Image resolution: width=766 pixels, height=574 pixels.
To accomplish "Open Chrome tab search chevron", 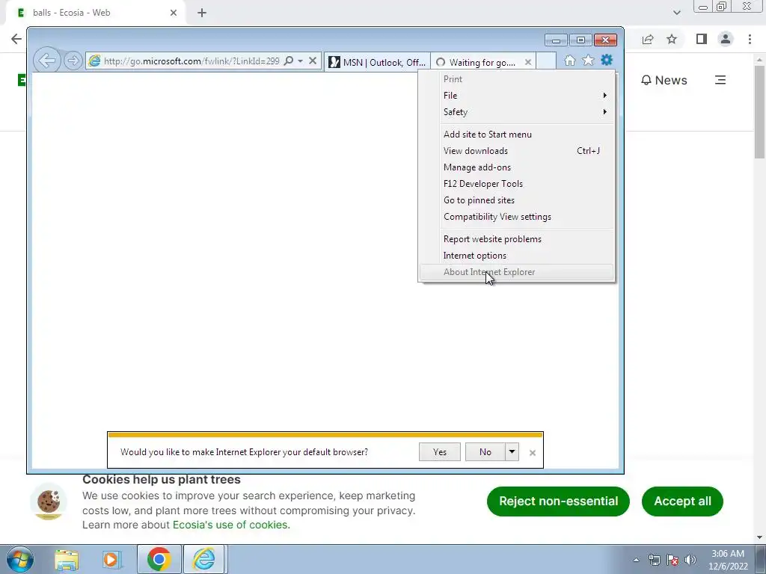I will coord(676,13).
